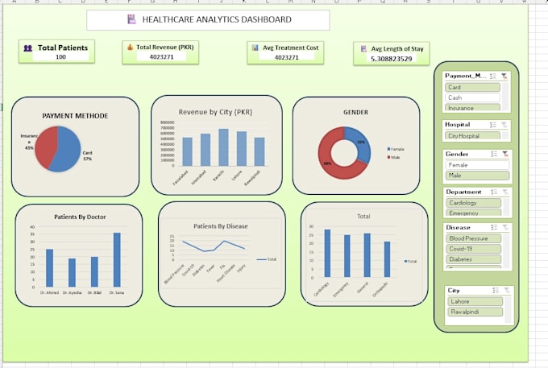The width and height of the screenshot is (548, 368).
Task: Select the Total Patients value 100
Action: click(60, 57)
